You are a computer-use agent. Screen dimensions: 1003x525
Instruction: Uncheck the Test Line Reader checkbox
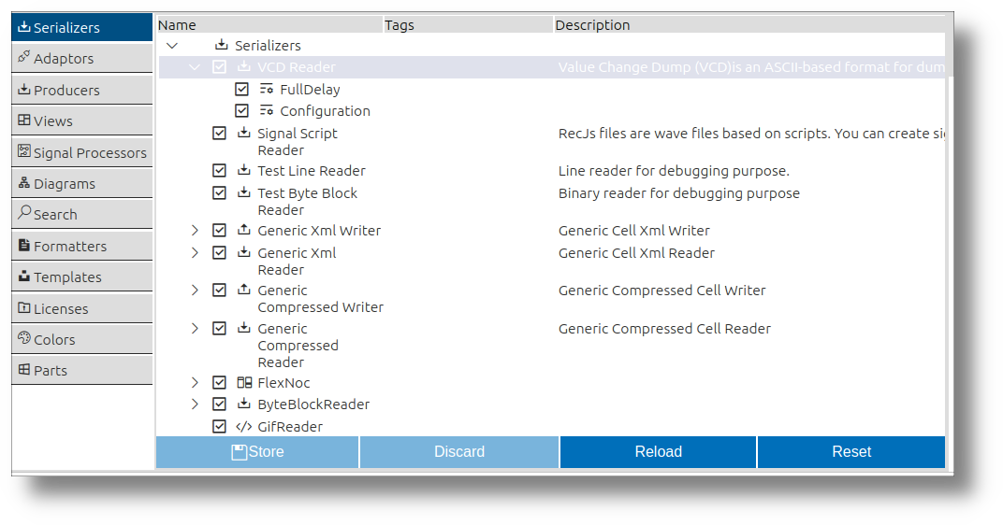(x=219, y=171)
